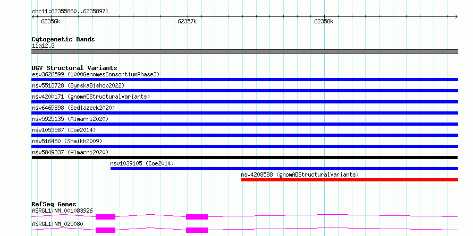
Task: Click the red nsv4208588 variant bar
Action: coord(350,180)
